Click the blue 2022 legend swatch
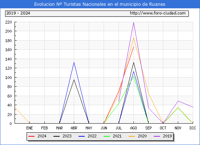Viewport: 200px width, 145px height. coord(81,136)
